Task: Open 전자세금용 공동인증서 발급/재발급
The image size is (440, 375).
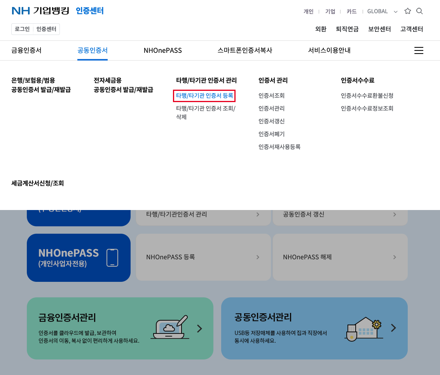Action: coord(124,85)
